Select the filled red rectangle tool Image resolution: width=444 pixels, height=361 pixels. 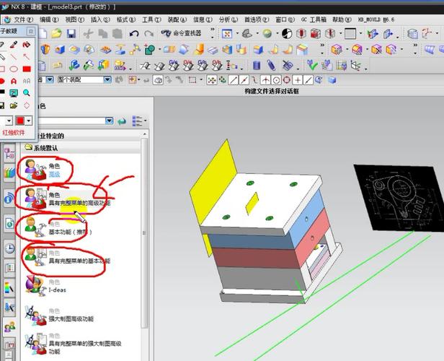27,69
